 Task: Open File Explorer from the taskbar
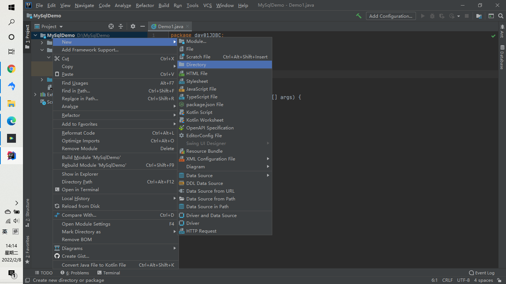pos(11,104)
